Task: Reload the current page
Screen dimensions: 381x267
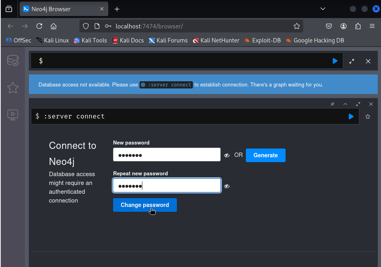Action: click(x=39, y=26)
